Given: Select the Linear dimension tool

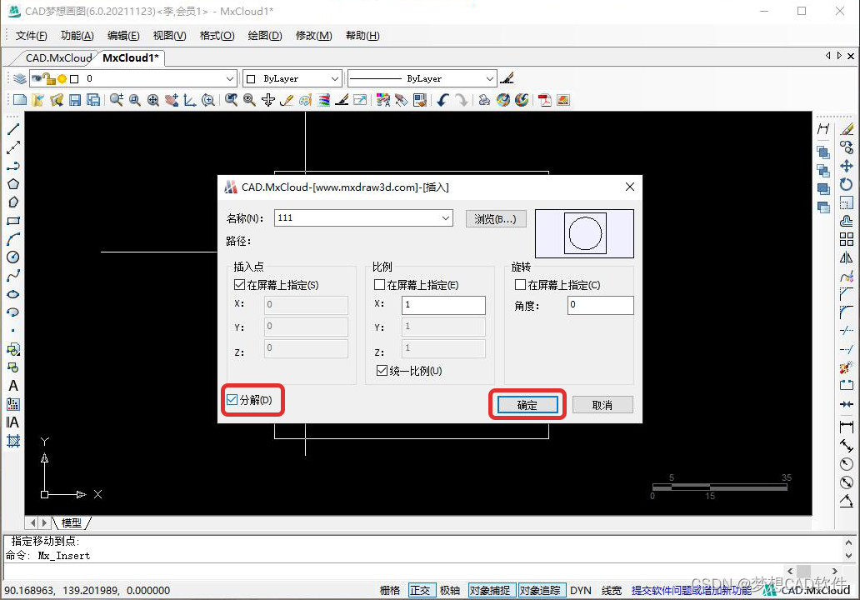Looking at the screenshot, I should click(x=847, y=426).
